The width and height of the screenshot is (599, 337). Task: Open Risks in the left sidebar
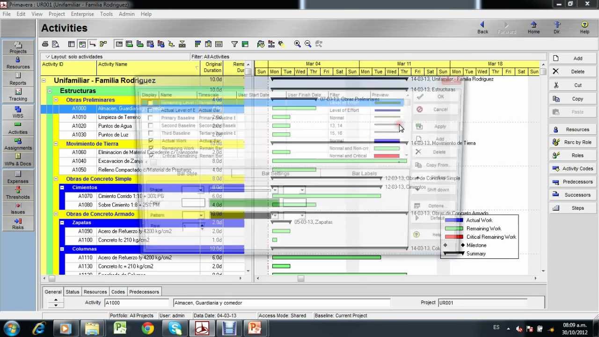pyautogui.click(x=18, y=224)
